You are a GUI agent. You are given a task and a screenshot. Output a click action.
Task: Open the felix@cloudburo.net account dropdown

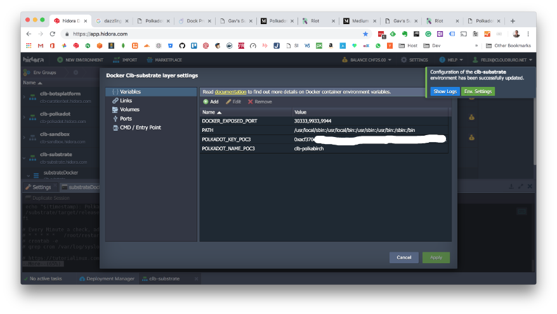click(505, 60)
